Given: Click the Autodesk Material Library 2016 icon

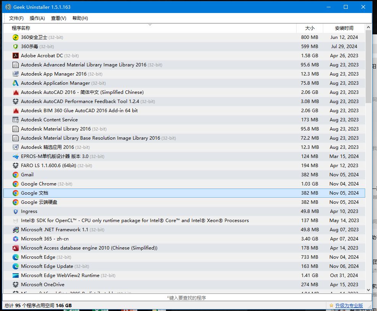Looking at the screenshot, I should 15,129.
